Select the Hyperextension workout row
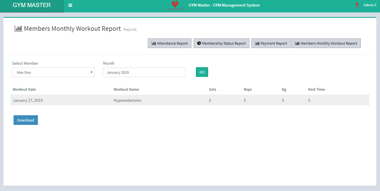Screen dimensions: 380x191 127,100
